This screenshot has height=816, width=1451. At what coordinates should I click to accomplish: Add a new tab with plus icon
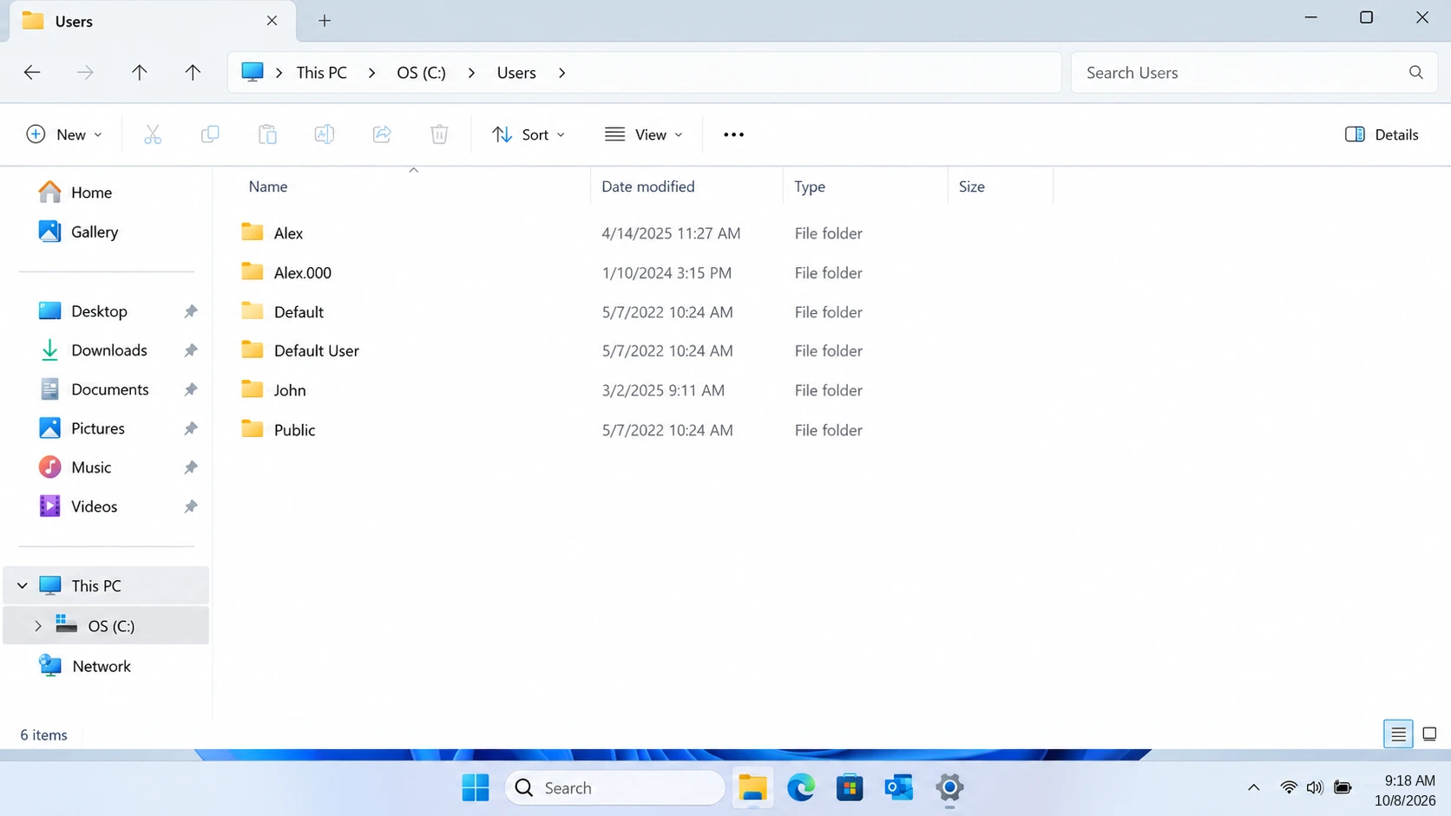(325, 21)
